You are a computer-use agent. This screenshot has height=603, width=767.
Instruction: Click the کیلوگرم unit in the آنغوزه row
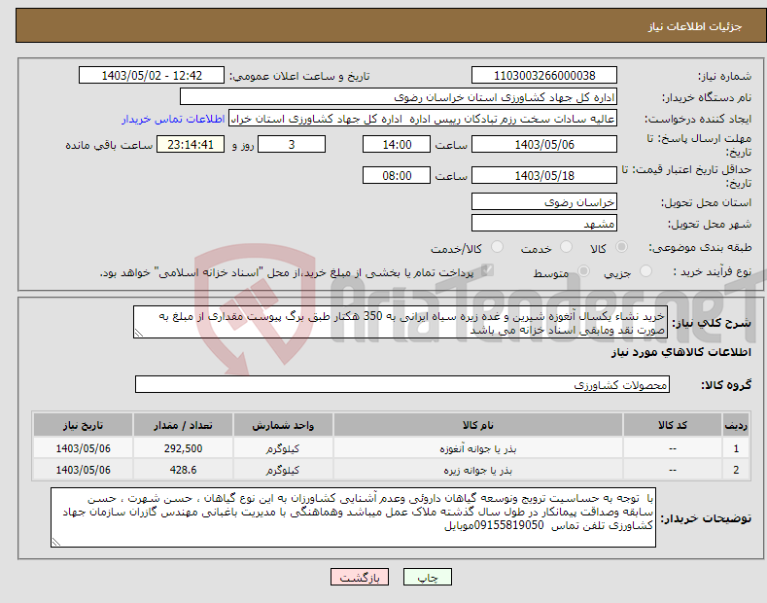[283, 448]
